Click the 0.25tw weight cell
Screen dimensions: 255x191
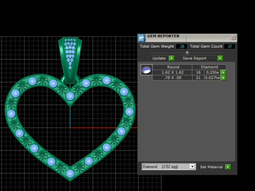(x=212, y=72)
